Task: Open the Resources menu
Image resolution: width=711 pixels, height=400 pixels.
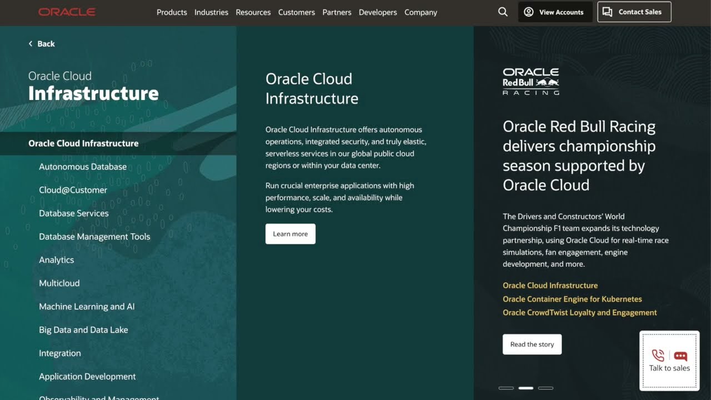Action: [x=253, y=12]
